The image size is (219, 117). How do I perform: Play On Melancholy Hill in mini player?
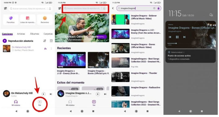point(43,94)
